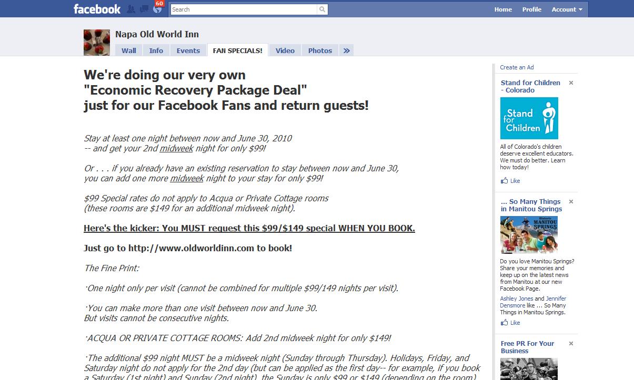Screen dimensions: 634x380
Task: Like the Stand for Children ad
Action: pos(515,181)
